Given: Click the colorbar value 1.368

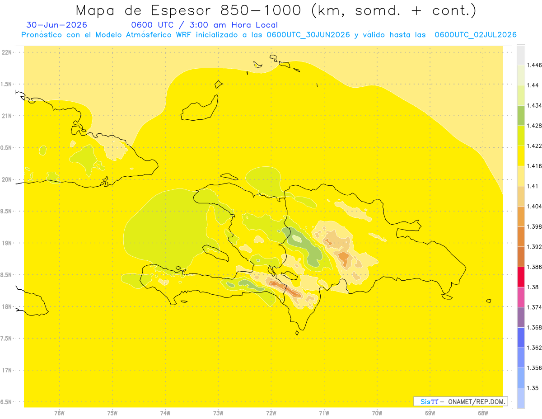Looking at the screenshot, I should click(535, 327).
